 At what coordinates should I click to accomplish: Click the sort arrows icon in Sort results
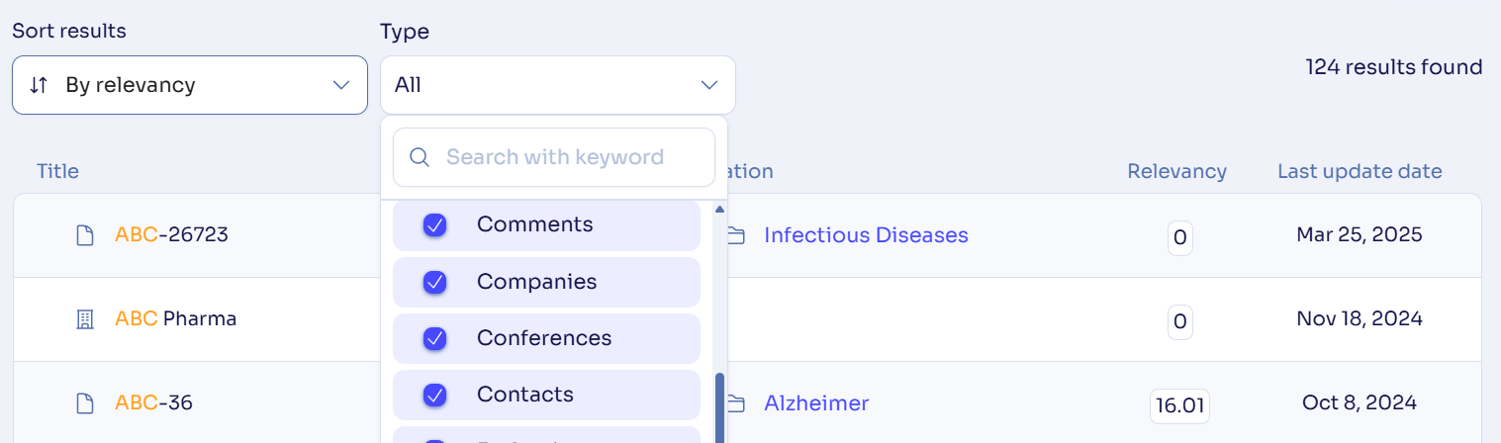click(x=39, y=85)
